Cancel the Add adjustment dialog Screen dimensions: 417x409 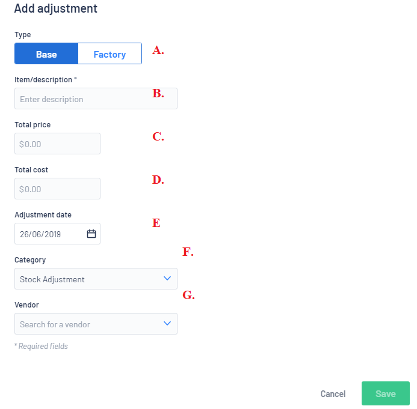[333, 394]
